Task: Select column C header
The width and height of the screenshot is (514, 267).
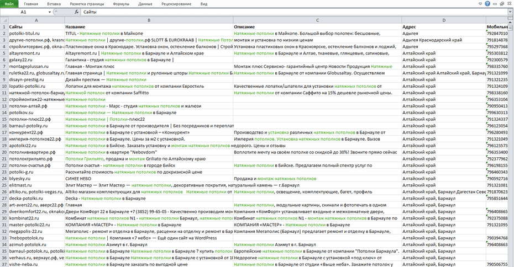Action: 317,20
